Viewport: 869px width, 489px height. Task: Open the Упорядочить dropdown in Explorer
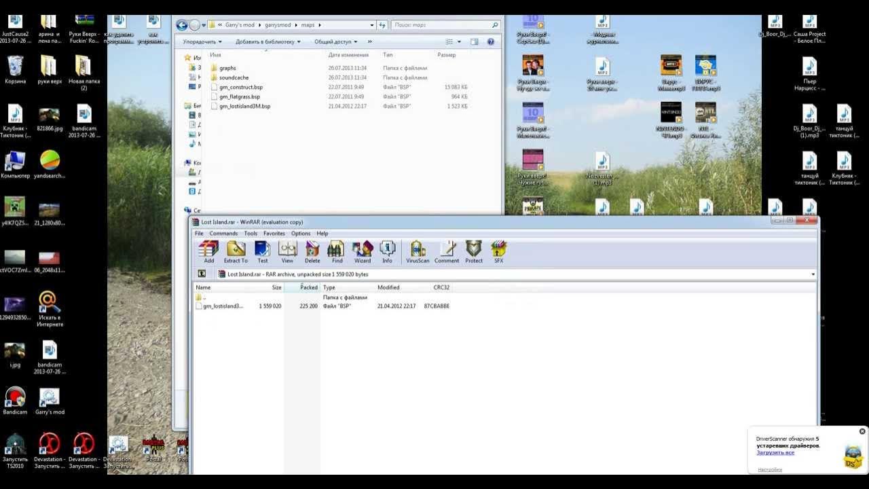pyautogui.click(x=202, y=41)
